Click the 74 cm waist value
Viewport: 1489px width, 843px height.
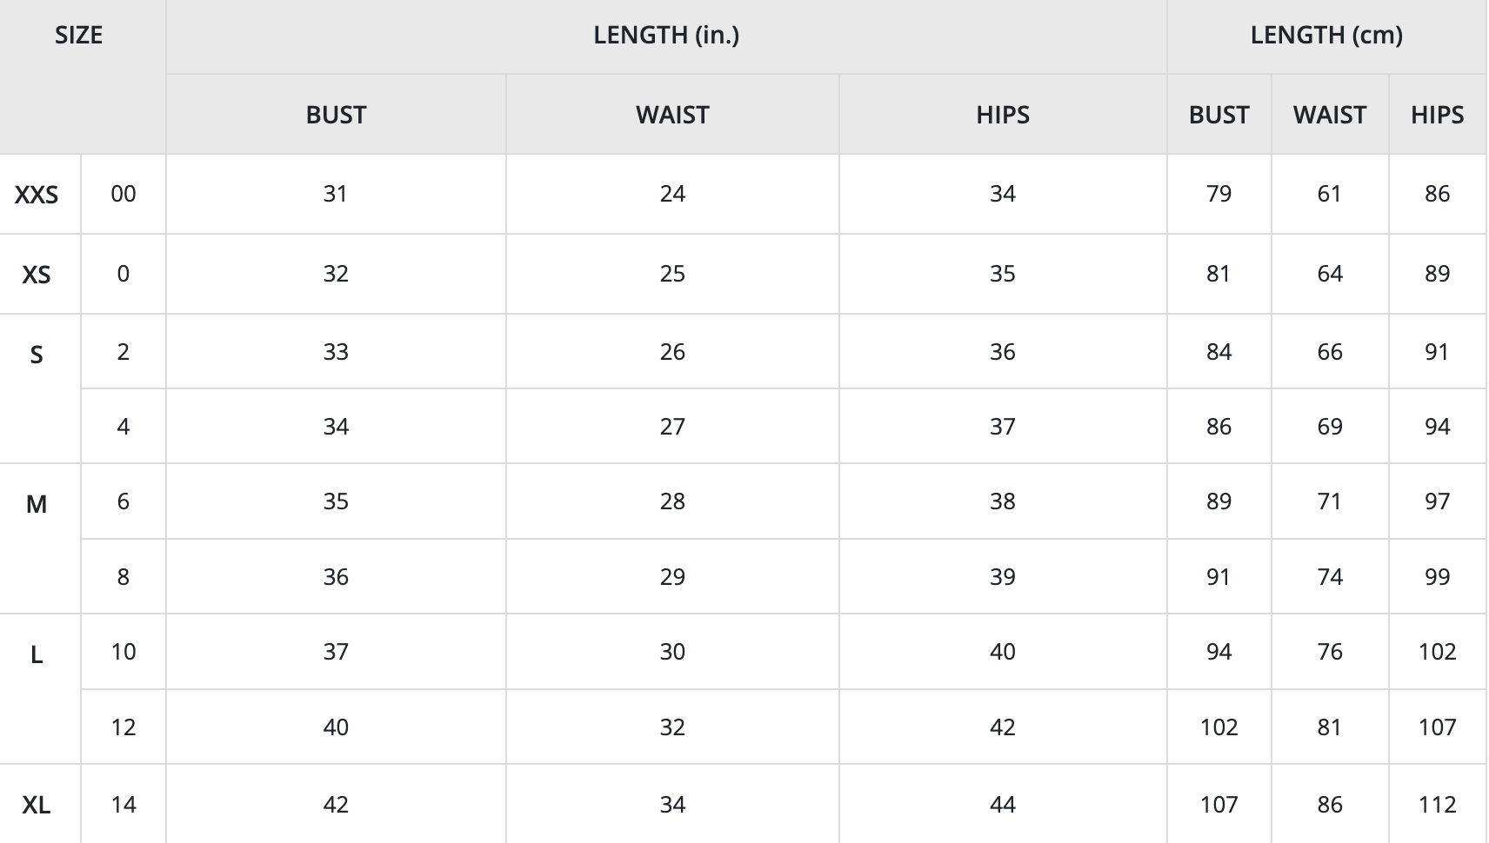click(x=1330, y=577)
